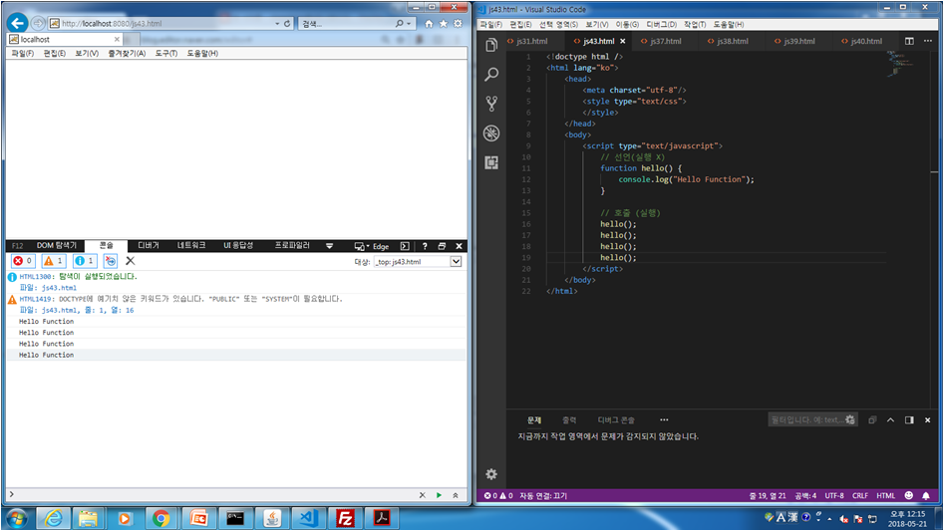The height and width of the screenshot is (531, 944).
Task: Expand the console input to multiline mode
Action: tap(456, 495)
